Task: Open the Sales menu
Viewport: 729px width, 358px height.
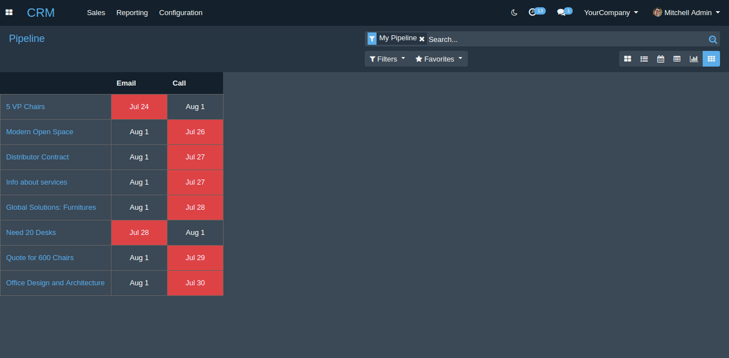Action: [96, 12]
